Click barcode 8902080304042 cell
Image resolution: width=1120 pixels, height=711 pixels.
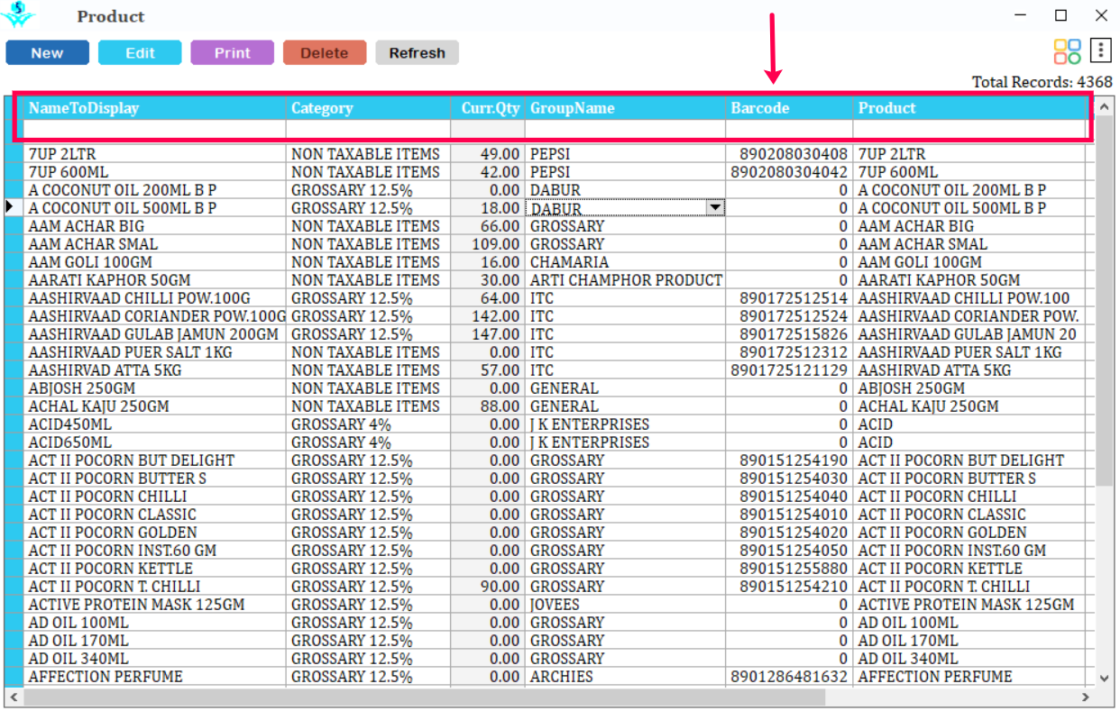click(x=789, y=172)
